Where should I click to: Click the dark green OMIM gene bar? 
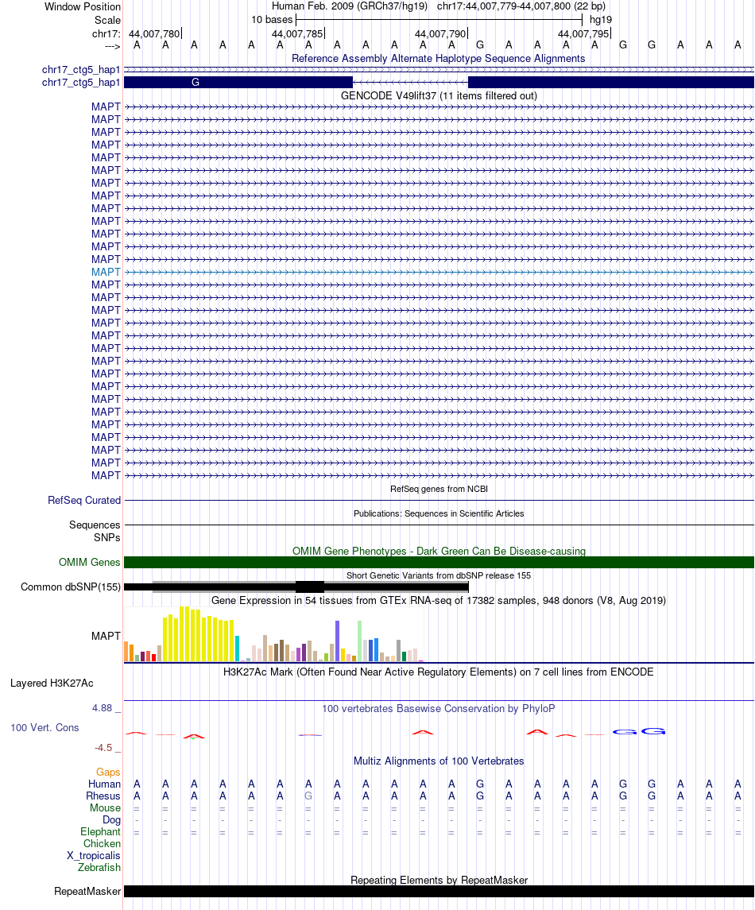pyautogui.click(x=439, y=563)
